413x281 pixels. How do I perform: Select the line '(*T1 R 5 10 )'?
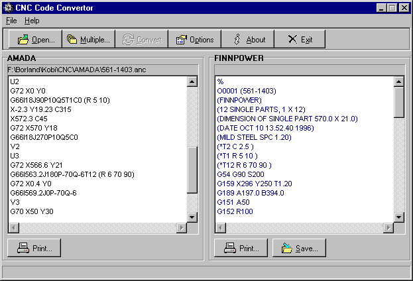237,156
